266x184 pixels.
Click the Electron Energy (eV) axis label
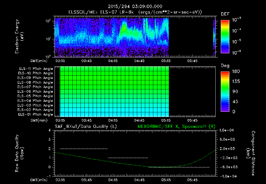[19, 36]
